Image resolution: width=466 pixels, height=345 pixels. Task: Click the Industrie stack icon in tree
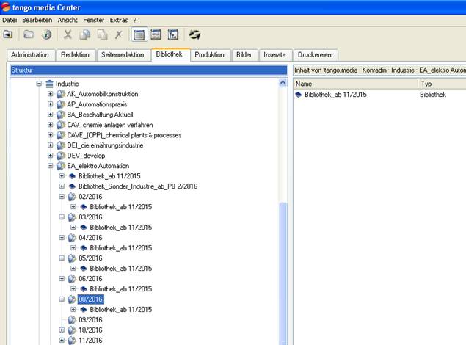pos(49,84)
